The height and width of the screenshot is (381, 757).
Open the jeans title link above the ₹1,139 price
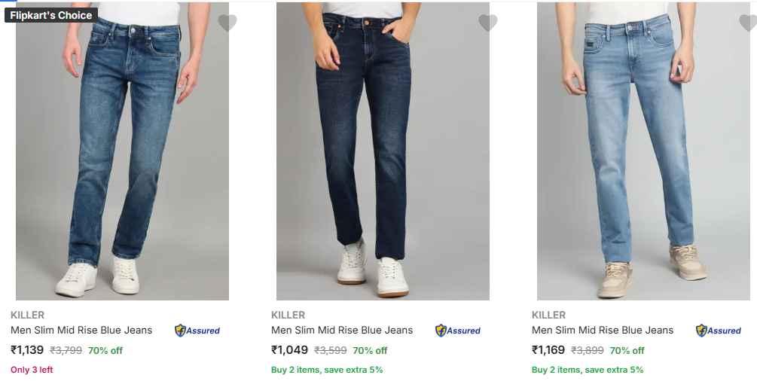click(81, 330)
